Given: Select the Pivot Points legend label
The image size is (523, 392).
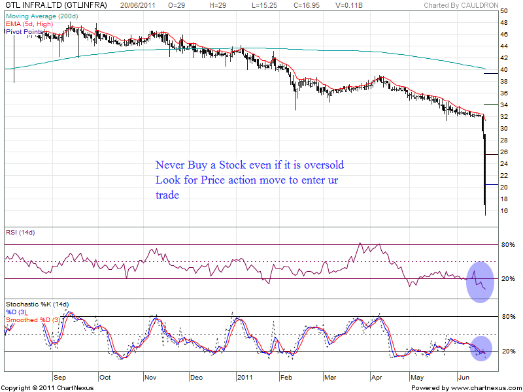Looking at the screenshot, I should click(25, 31).
